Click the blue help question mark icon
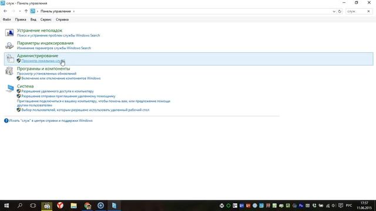The height and width of the screenshot is (211, 376). (6, 121)
